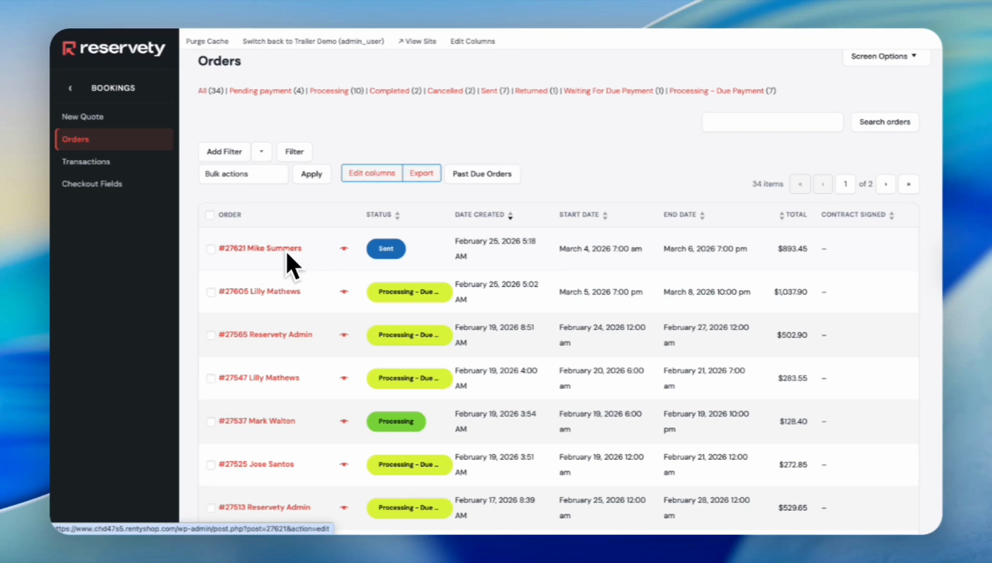The height and width of the screenshot is (563, 992).
Task: Select the Completed orders filter tab
Action: [389, 91]
